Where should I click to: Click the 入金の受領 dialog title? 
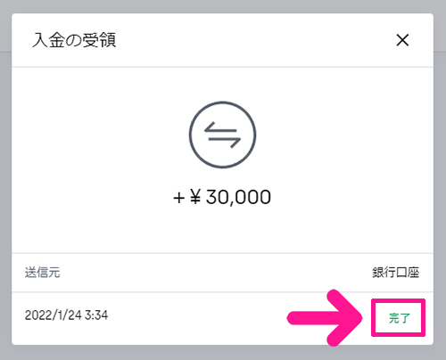(74, 40)
